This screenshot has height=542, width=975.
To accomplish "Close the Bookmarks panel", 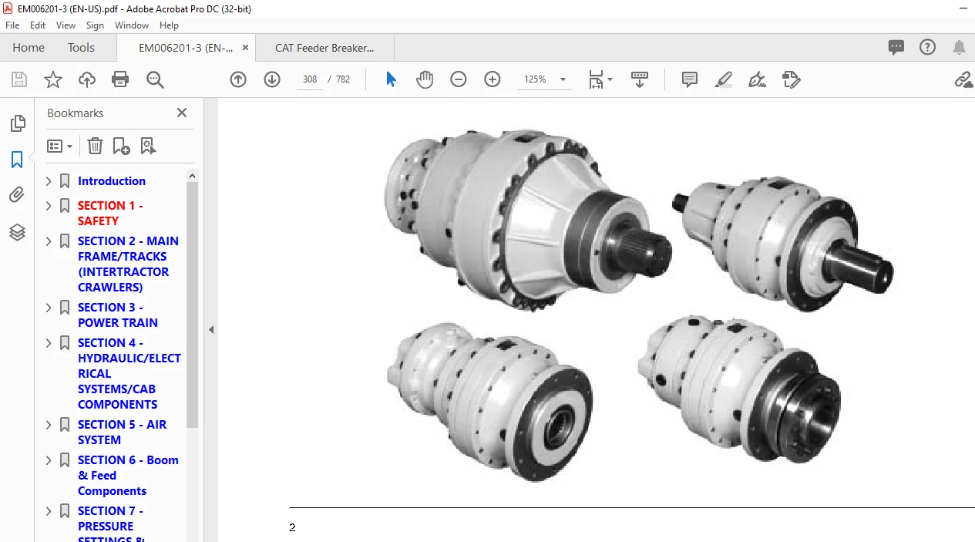I will click(182, 113).
